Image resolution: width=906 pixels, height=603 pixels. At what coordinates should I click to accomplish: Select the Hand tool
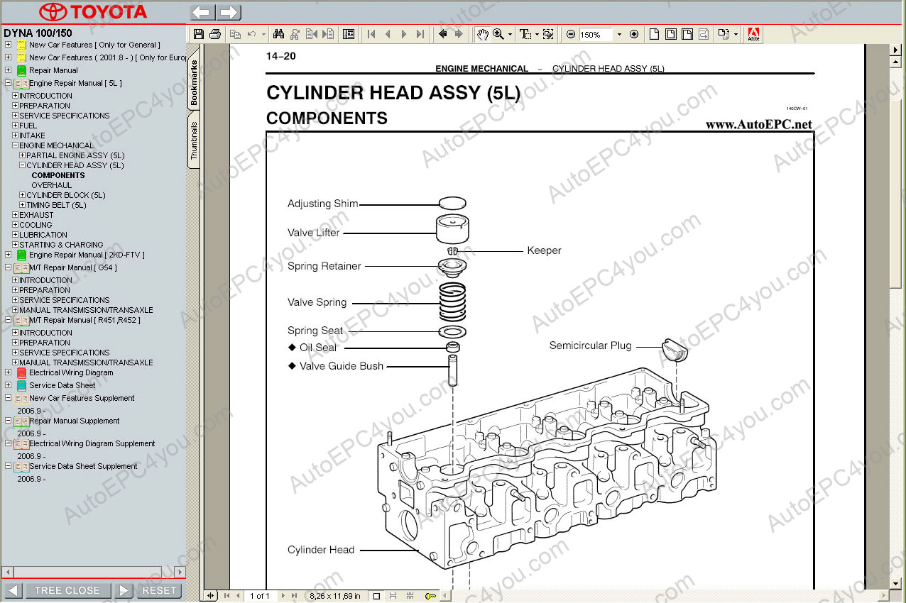pyautogui.click(x=482, y=34)
